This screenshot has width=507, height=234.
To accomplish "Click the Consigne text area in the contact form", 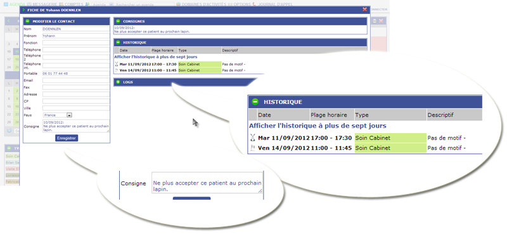I will click(76, 126).
